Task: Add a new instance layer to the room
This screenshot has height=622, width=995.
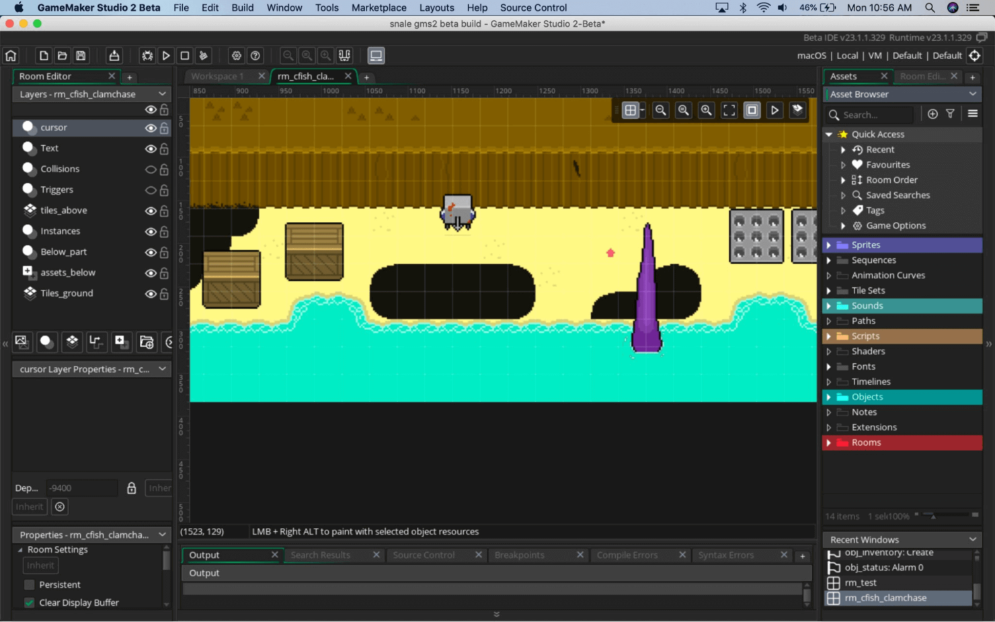Action: coord(46,342)
